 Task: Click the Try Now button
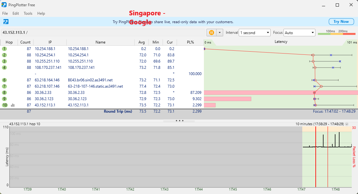341,22
